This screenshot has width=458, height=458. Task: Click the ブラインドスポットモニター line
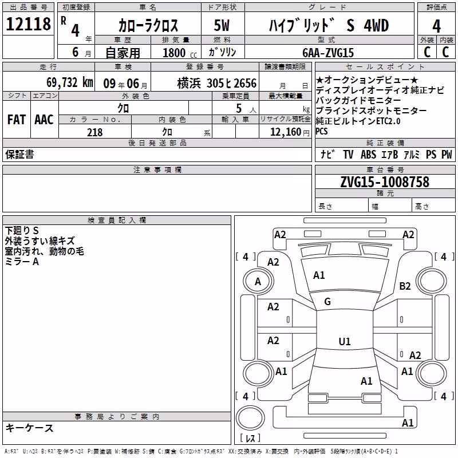point(371,110)
